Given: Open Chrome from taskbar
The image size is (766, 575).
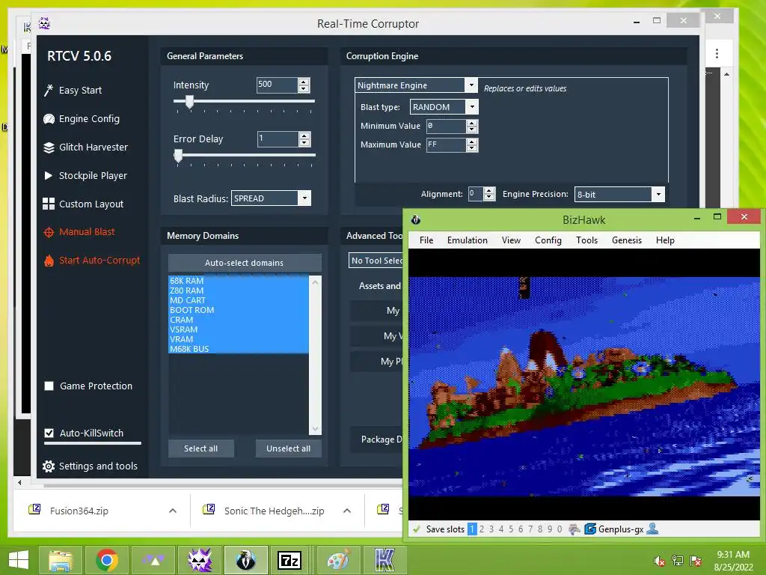Looking at the screenshot, I should point(106,560).
